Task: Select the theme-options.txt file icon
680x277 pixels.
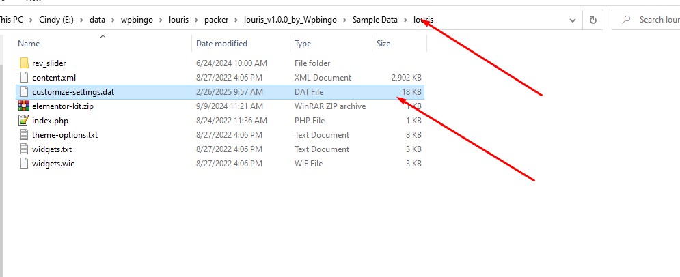Action: (24, 135)
